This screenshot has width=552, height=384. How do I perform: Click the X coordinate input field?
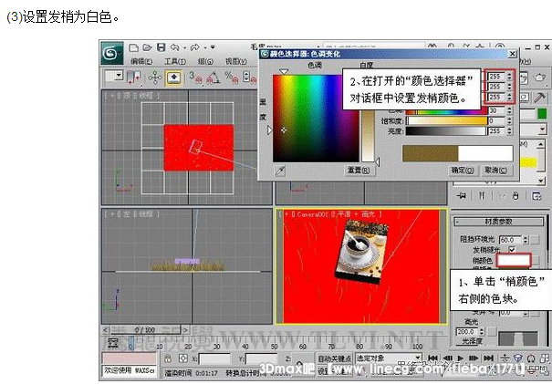click(x=214, y=358)
